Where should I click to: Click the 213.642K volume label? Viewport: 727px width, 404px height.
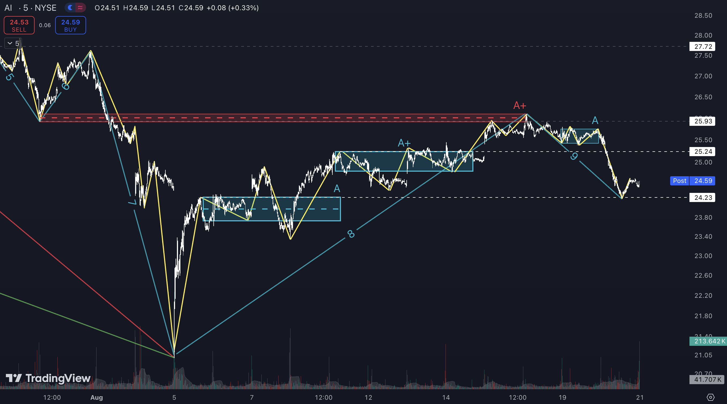click(708, 341)
